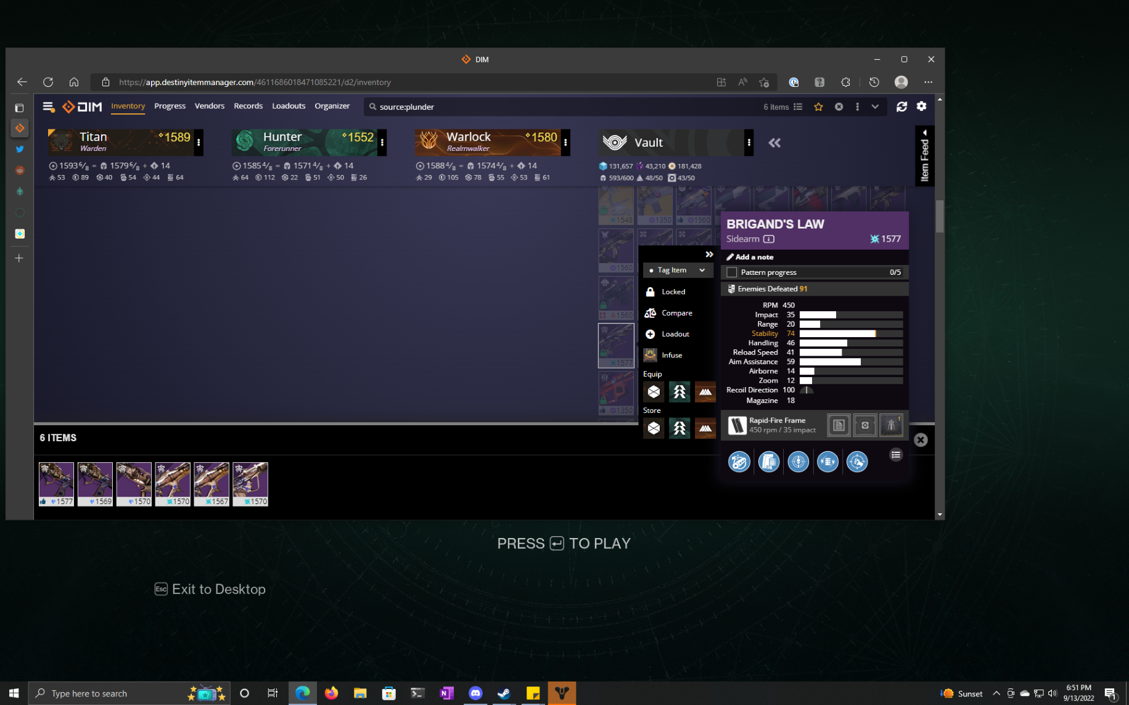Open the hamburger menu beside DIM logo
Image resolution: width=1129 pixels, height=705 pixels.
pos(48,107)
